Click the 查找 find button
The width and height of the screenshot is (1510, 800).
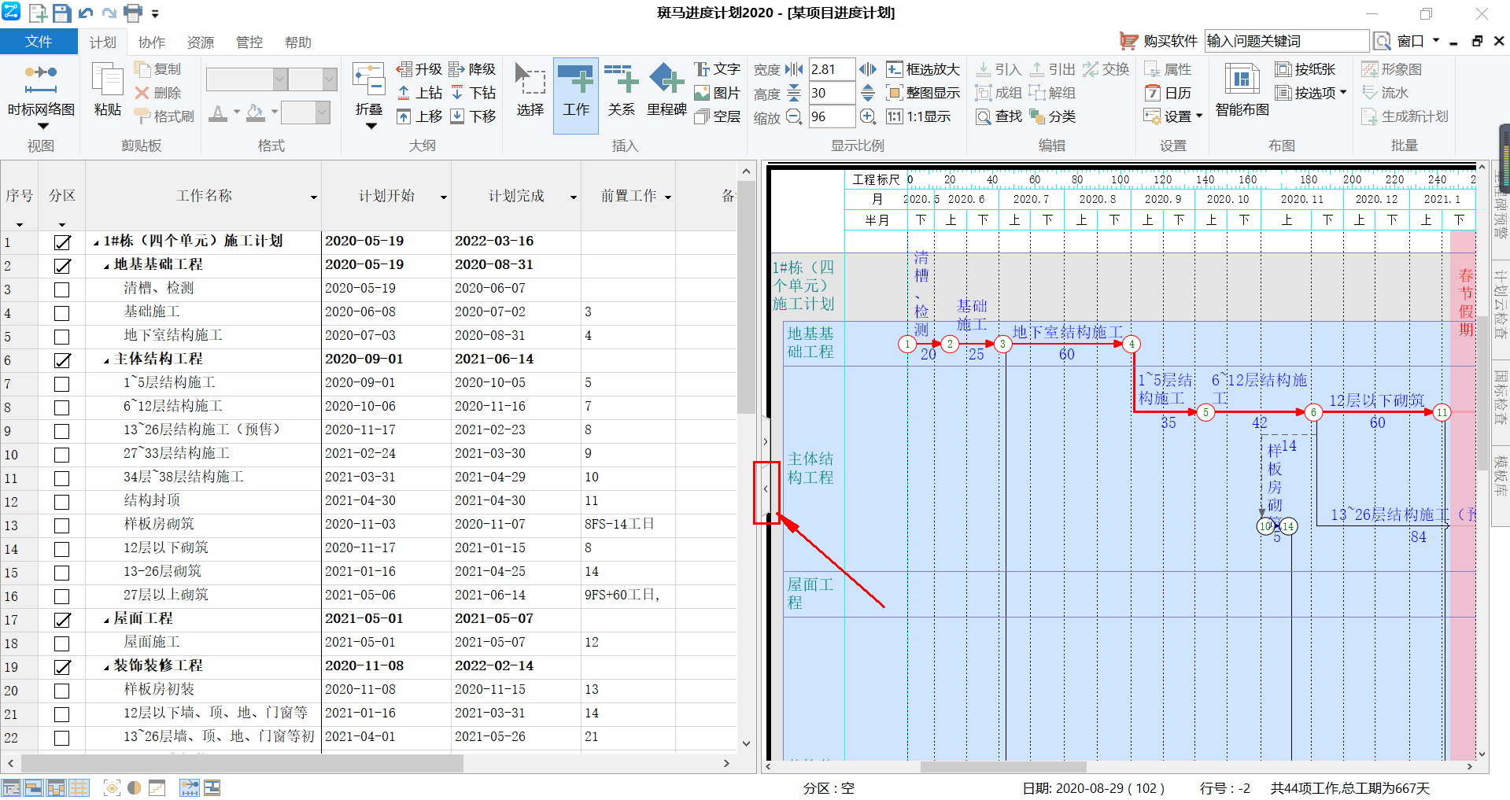pos(999,116)
